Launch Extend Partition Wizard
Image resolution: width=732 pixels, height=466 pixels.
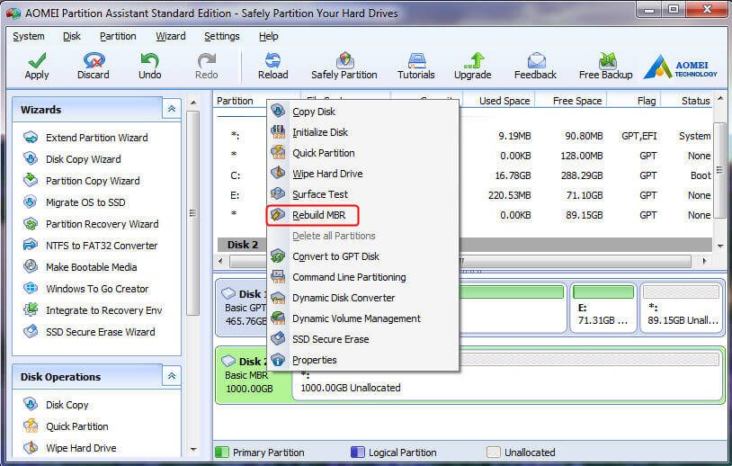click(96, 138)
